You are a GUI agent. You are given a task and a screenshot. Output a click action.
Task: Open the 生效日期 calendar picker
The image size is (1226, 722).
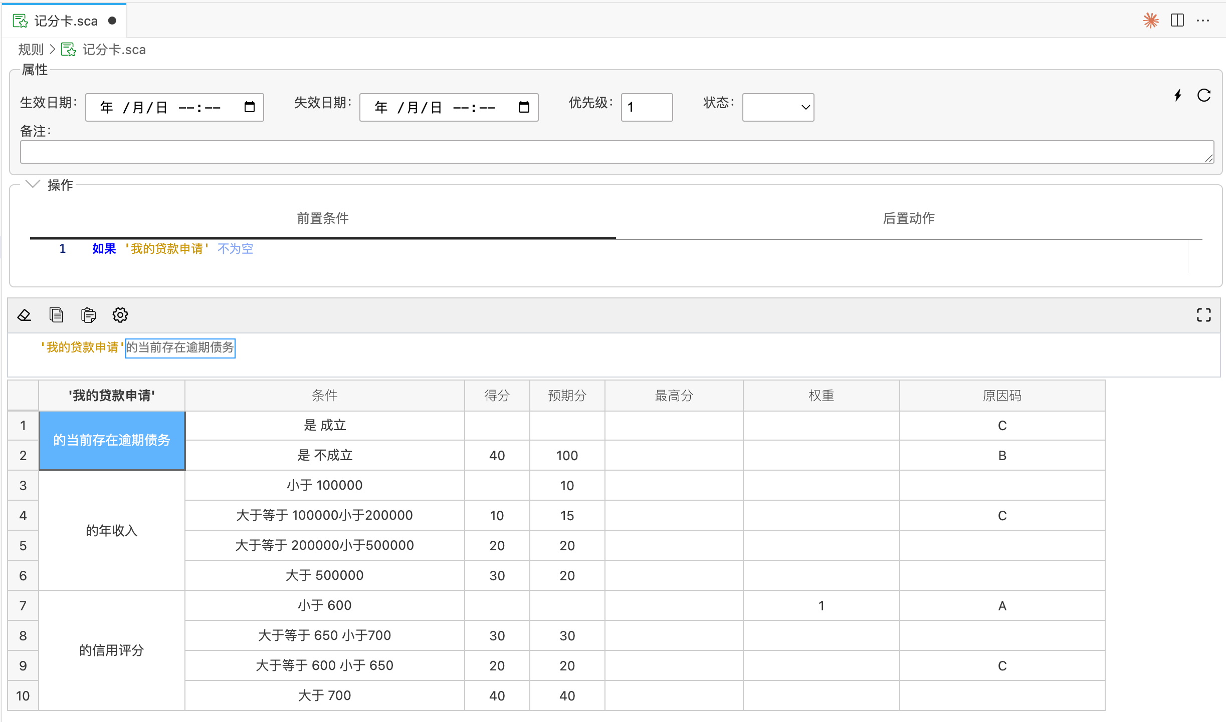tap(249, 107)
